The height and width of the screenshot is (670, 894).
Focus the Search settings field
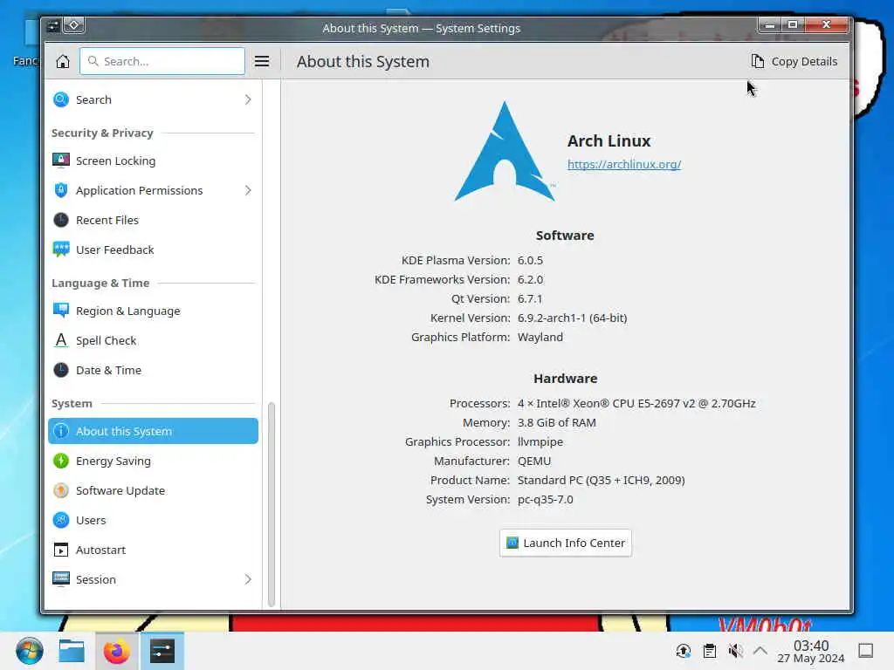(x=162, y=62)
